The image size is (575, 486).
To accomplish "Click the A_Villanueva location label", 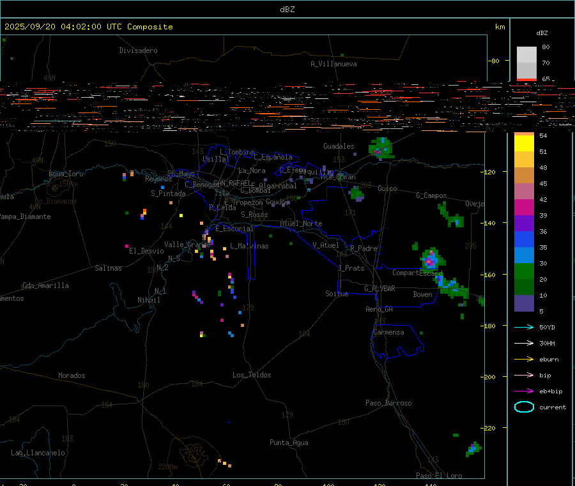I will [333, 64].
